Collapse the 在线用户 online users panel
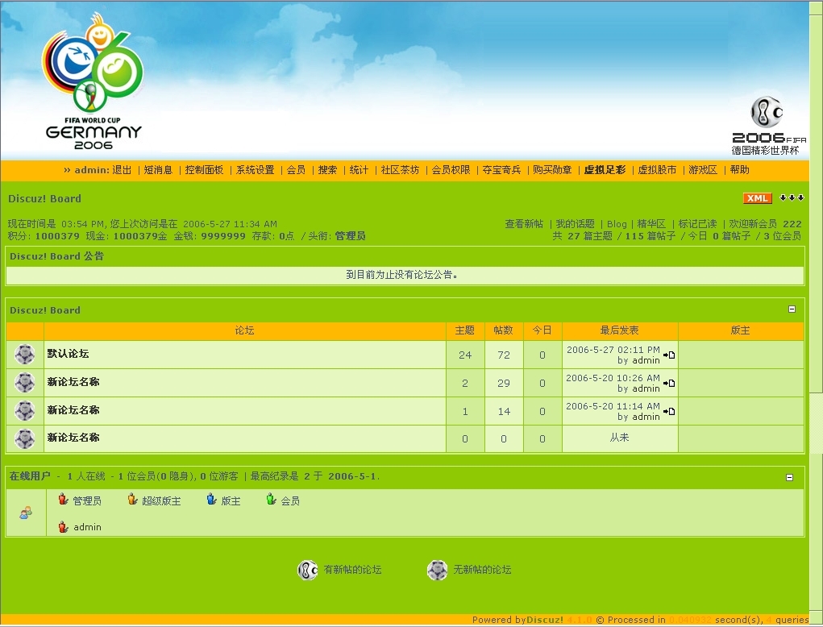The height and width of the screenshot is (627, 823). tap(789, 477)
